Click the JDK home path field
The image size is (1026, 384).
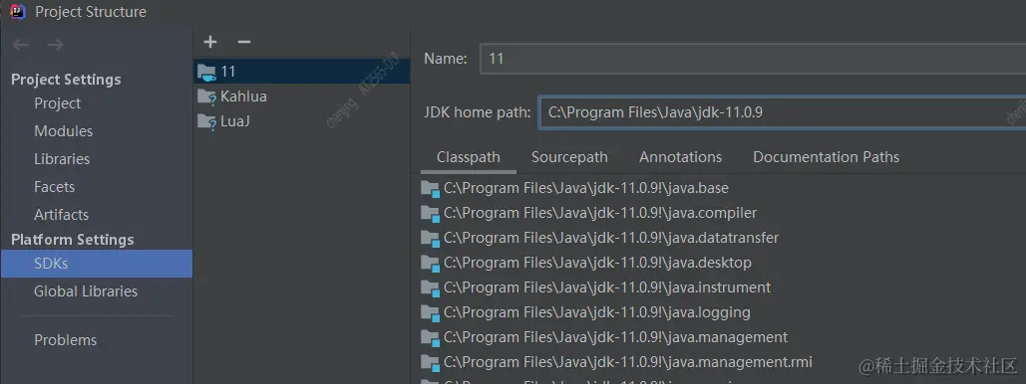tap(782, 112)
